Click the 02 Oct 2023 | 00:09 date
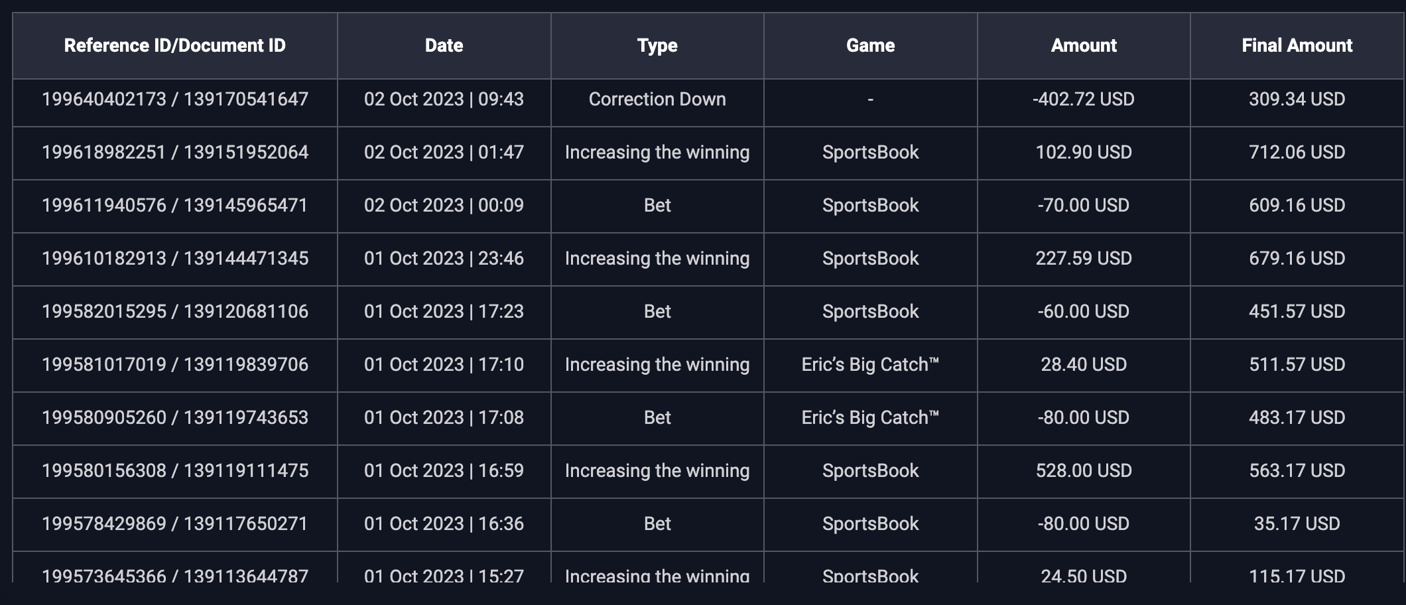1406x605 pixels. (x=444, y=206)
